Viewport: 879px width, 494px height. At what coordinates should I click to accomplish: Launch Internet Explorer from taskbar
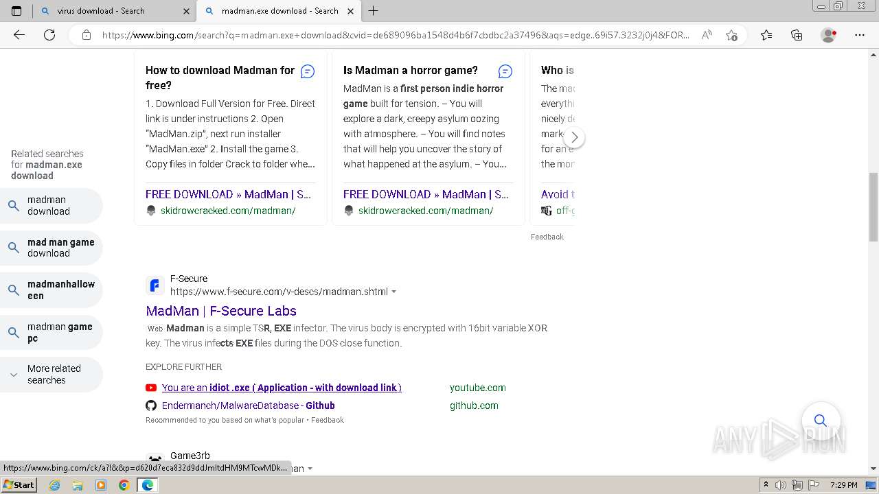tap(54, 485)
